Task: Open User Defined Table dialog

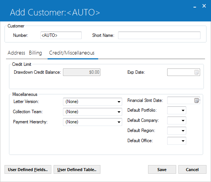Action: pos(77,170)
